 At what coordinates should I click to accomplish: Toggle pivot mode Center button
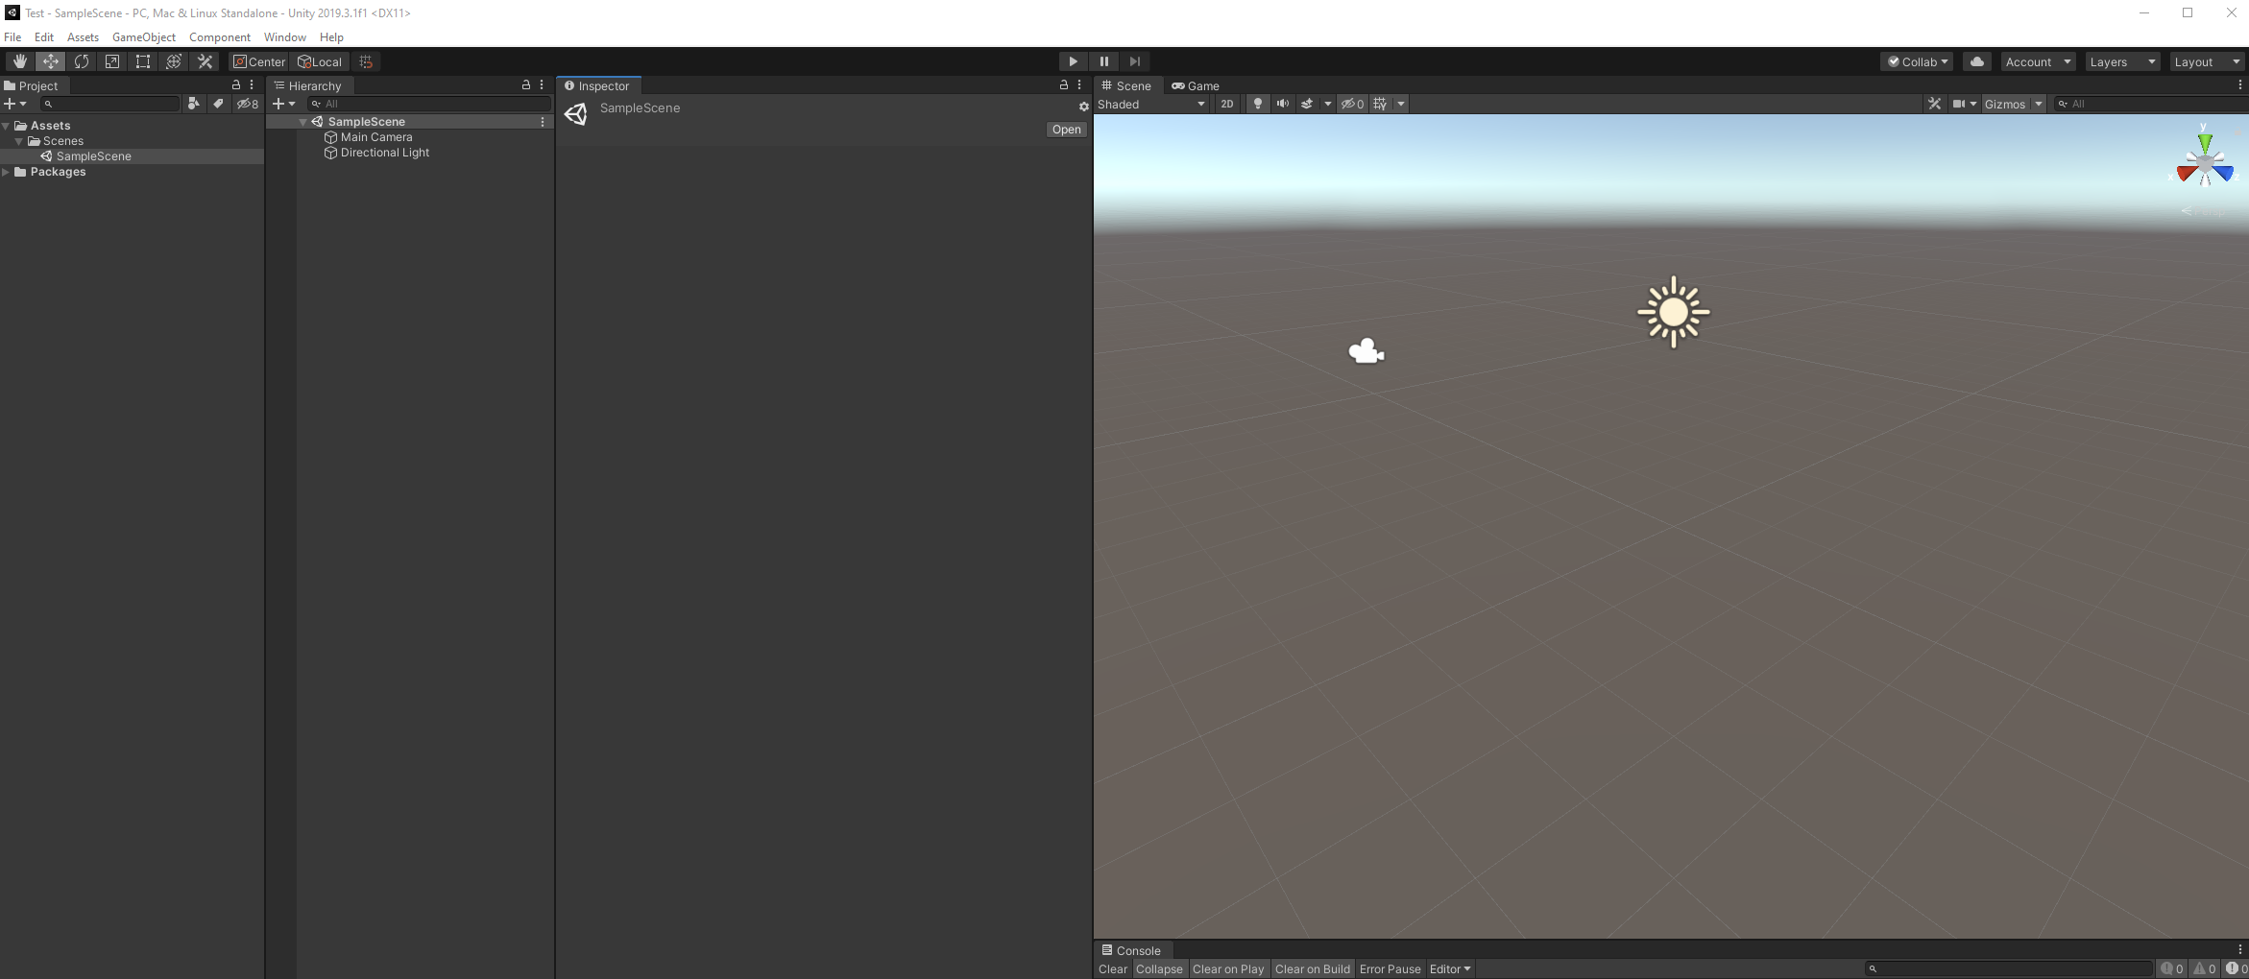259,61
